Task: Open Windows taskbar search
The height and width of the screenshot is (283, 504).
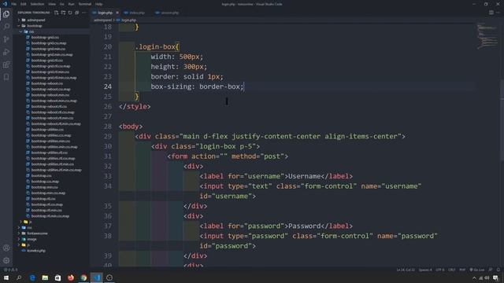Action: tap(19, 277)
